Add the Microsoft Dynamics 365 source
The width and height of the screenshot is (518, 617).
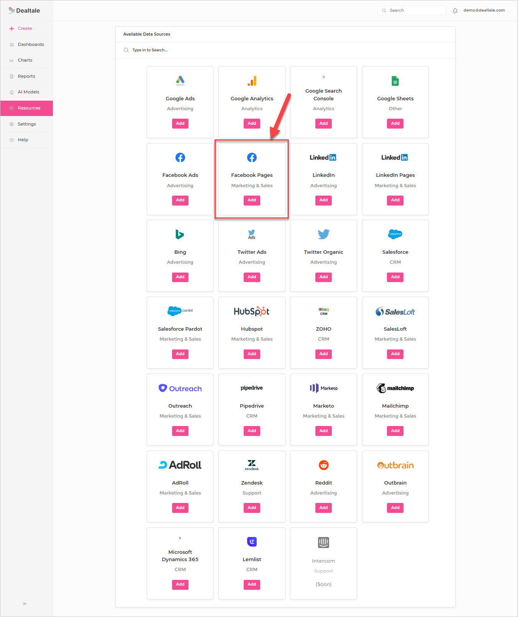point(180,584)
